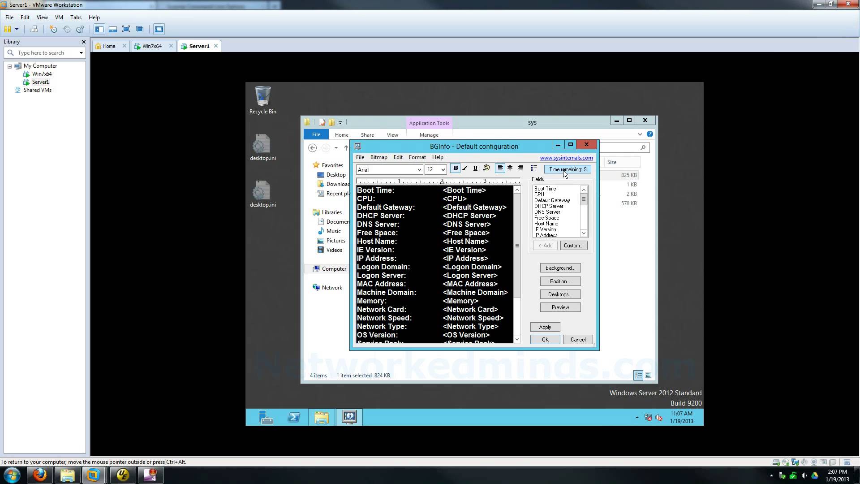Click File Explorer icon in guest taskbar
Viewport: 860px width, 484px height.
(x=322, y=417)
